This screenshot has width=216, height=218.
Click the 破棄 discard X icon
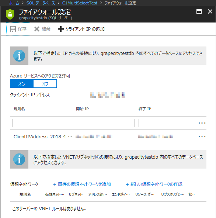[37, 29]
